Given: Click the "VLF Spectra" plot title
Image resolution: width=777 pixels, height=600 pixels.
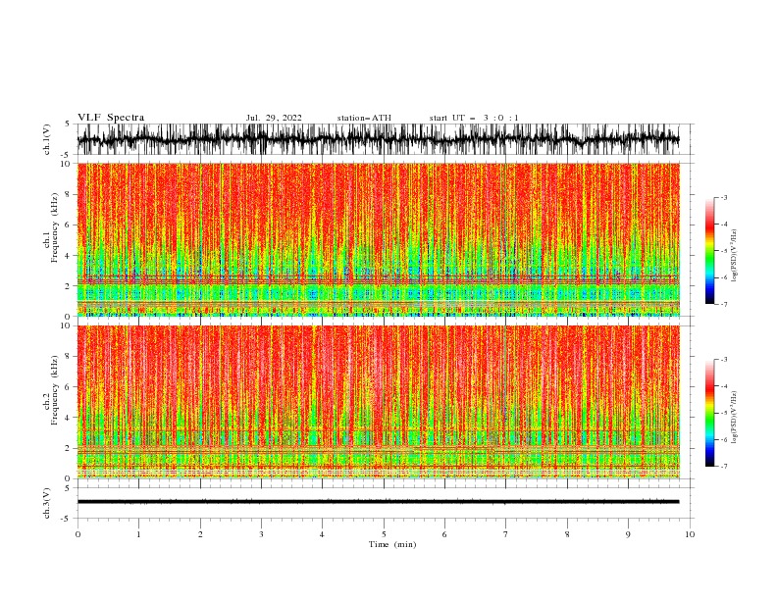Looking at the screenshot, I should (111, 118).
